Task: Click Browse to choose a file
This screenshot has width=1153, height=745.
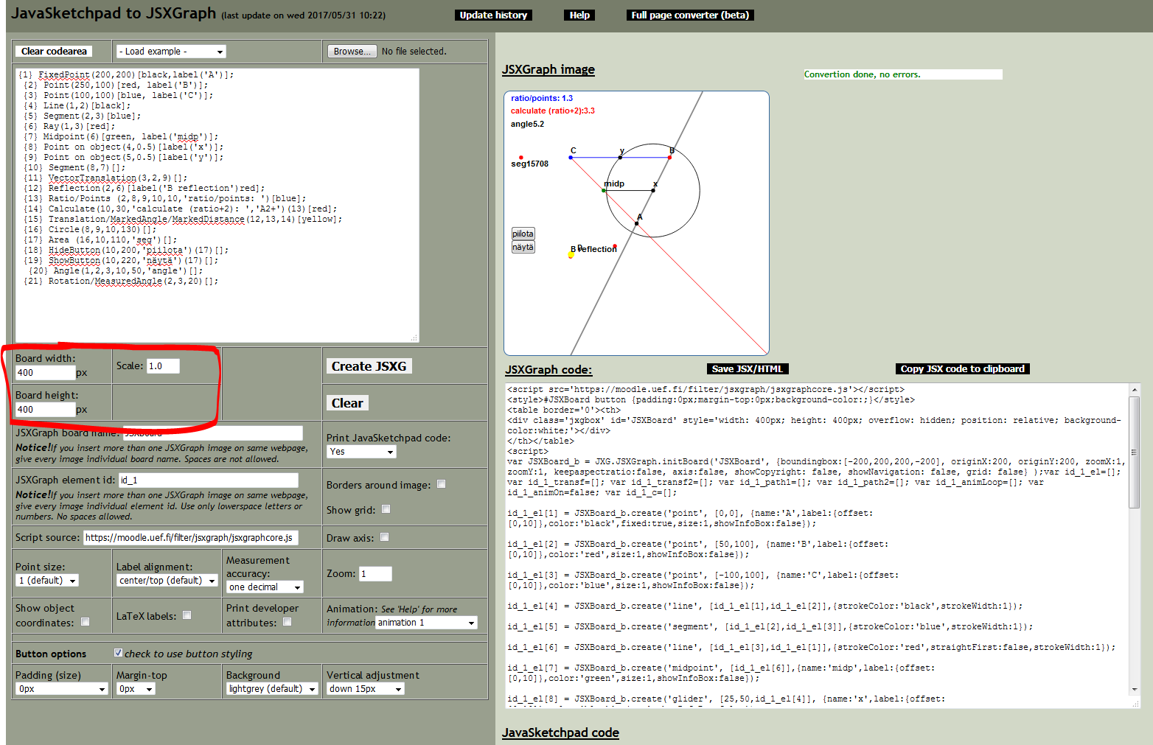Action: 352,52
